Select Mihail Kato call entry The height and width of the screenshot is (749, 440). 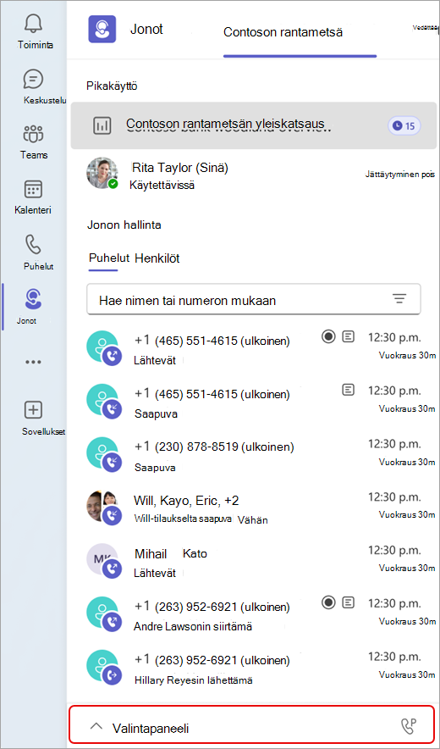(x=261, y=561)
